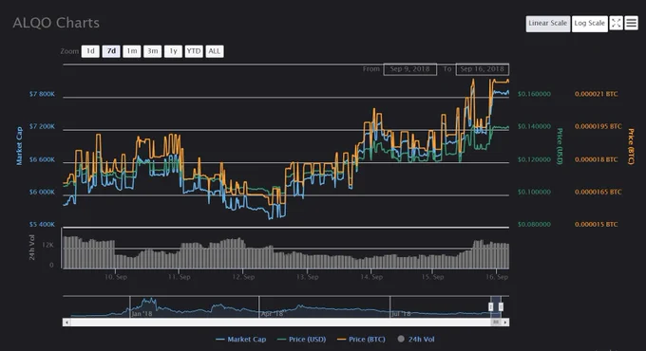Click the $0.080000 price label

tap(534, 224)
